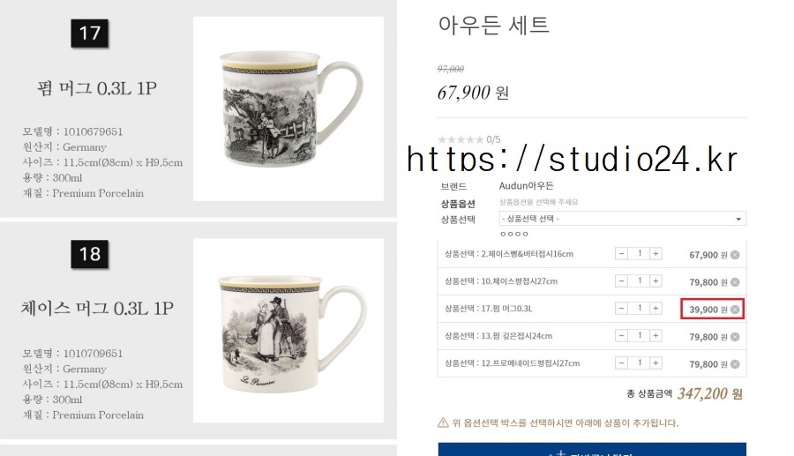Increase quantity of 13.펌 깊은접시24cm
794x456 pixels.
coord(655,335)
